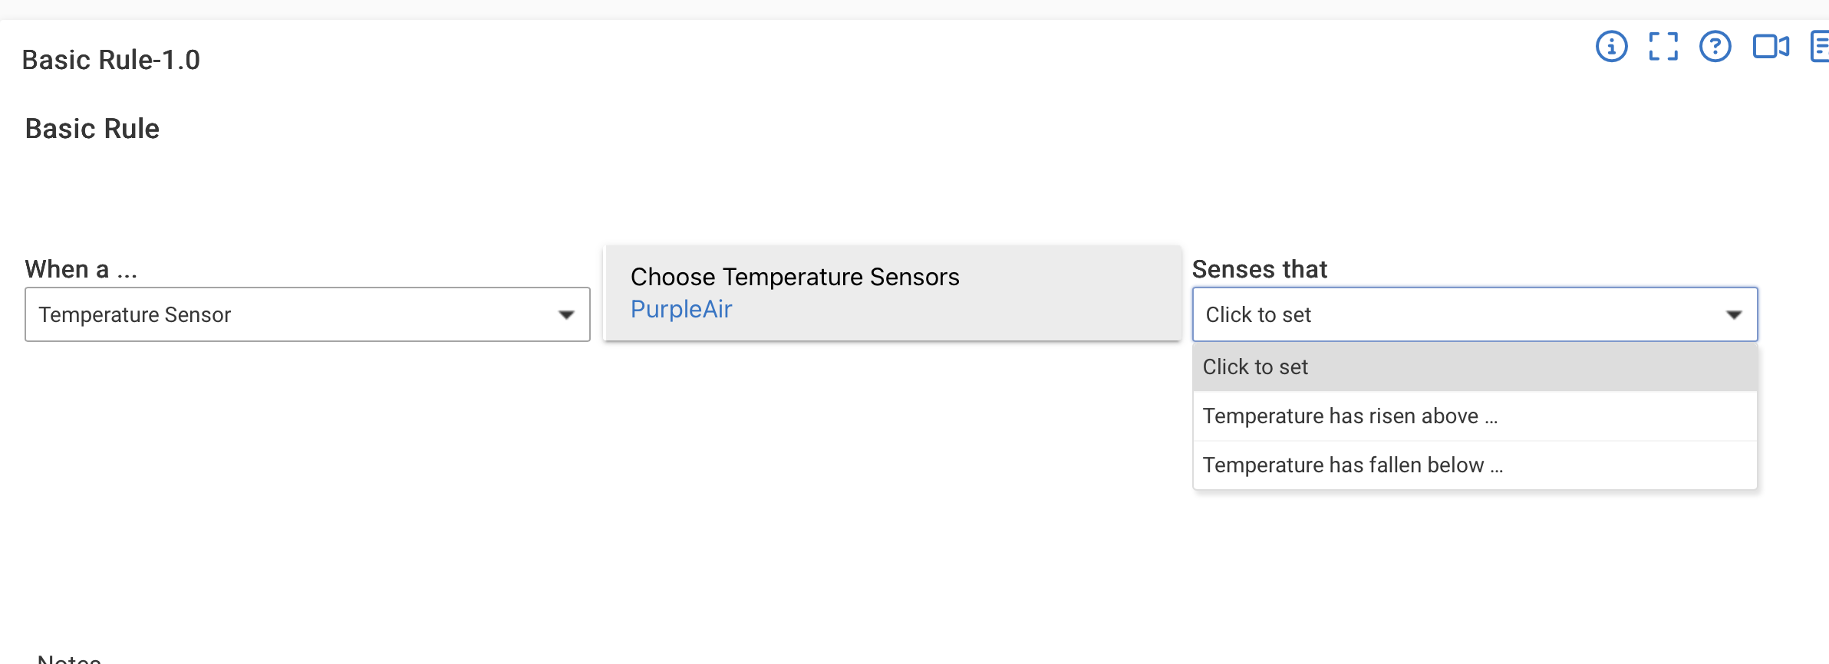Click the Basic Rule heading

click(x=92, y=129)
